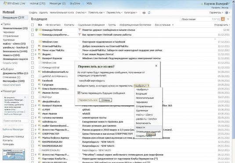Tick checkbox for Windows Live Facebook message
235x163 pixels.
pos(33,42)
